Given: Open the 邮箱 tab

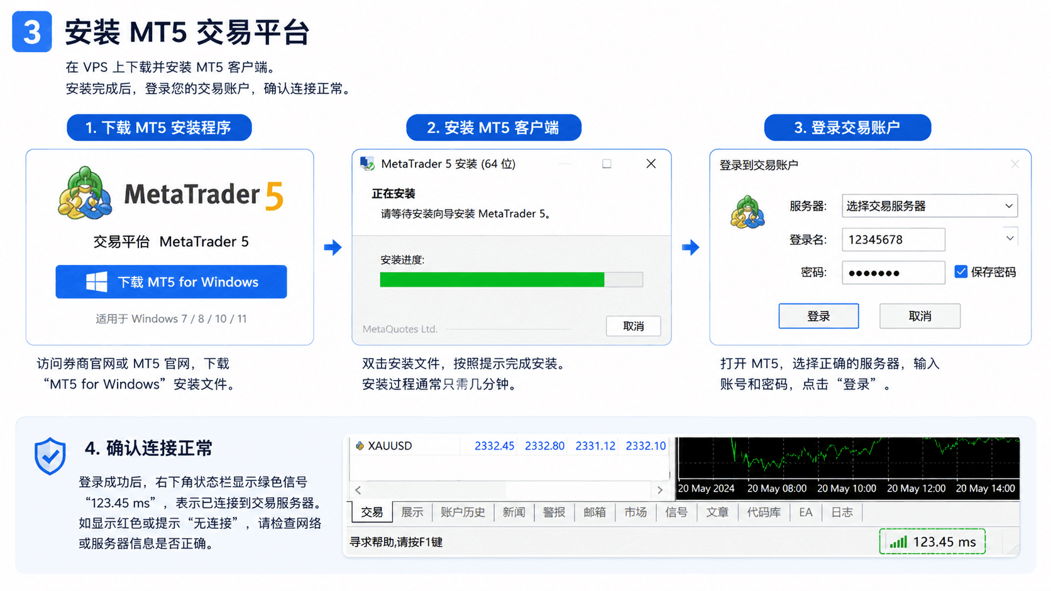Looking at the screenshot, I should tap(595, 512).
